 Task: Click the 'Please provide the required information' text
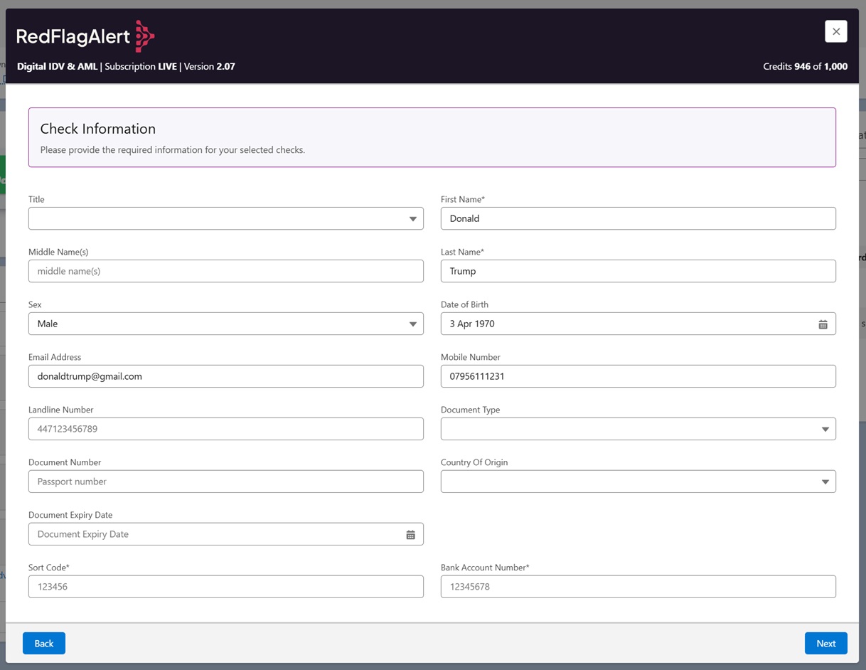coord(173,150)
